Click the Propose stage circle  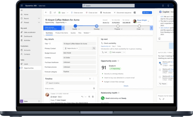pyautogui.click(x=118, y=26)
